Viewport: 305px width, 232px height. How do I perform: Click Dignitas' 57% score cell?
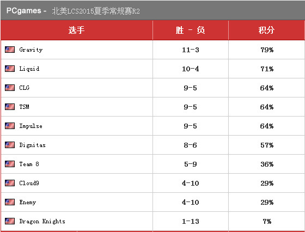(267, 145)
